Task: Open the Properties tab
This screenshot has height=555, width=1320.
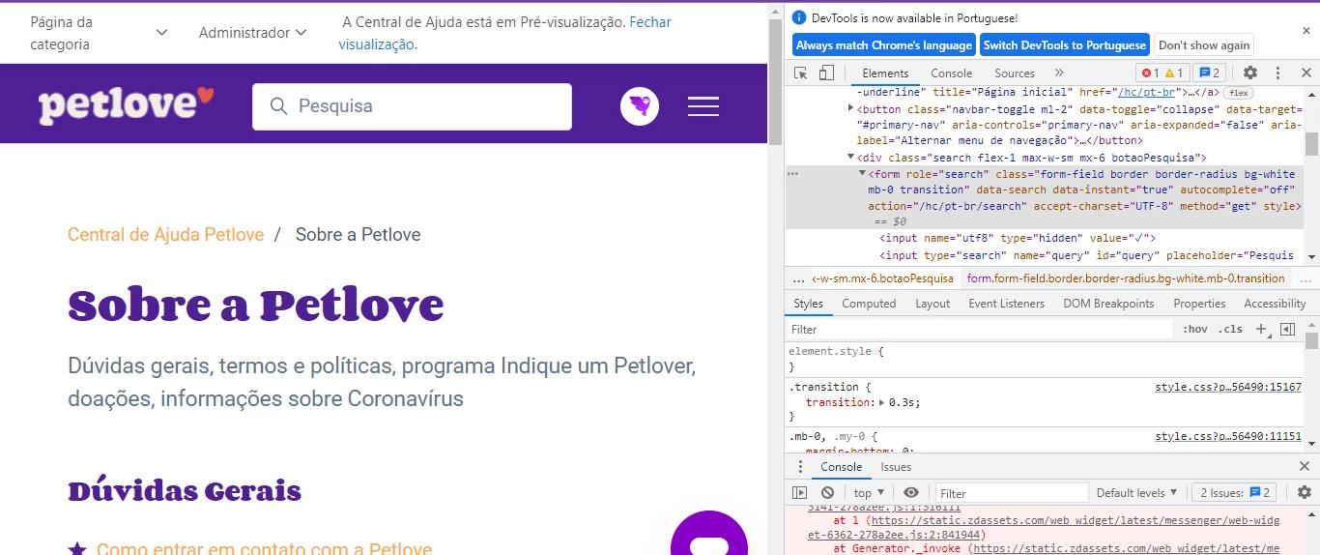Action: (1199, 304)
